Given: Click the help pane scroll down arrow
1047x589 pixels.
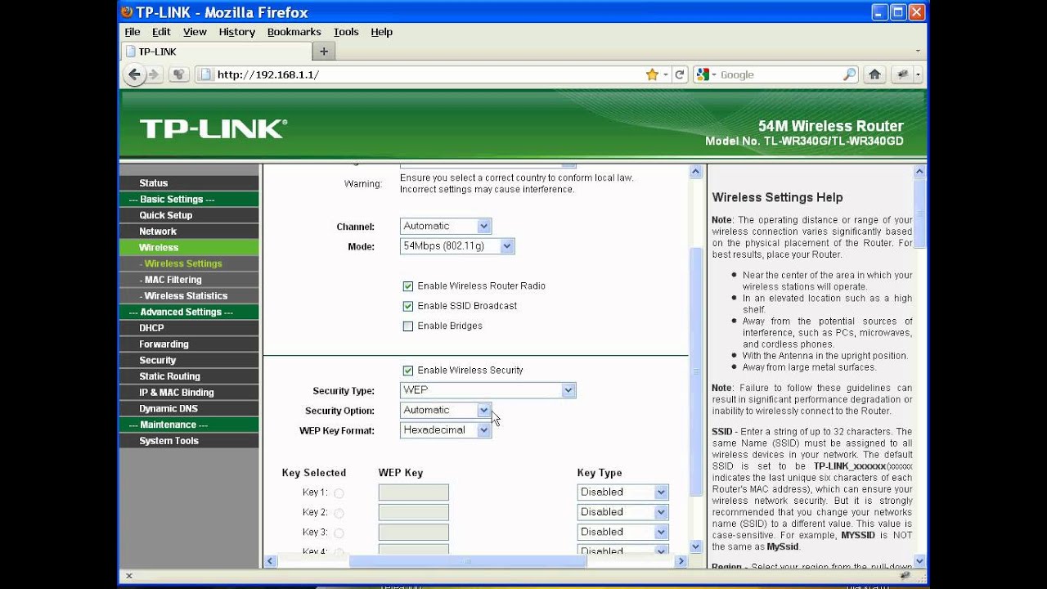Looking at the screenshot, I should [919, 561].
